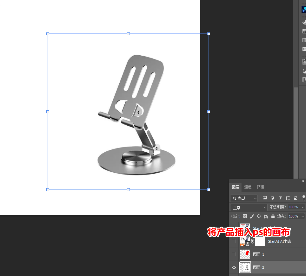Filter layers by adjustment layer type

(272, 198)
